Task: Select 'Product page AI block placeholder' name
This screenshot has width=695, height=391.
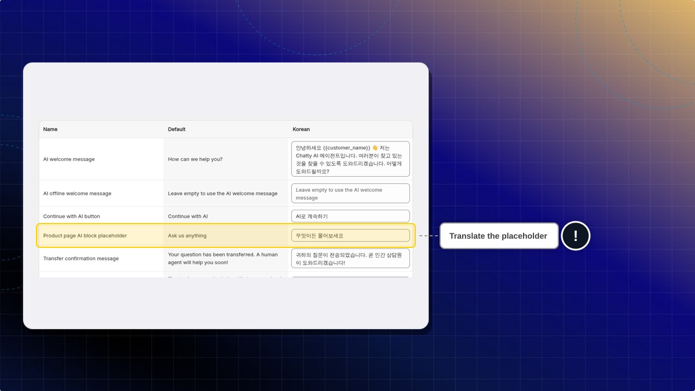Action: click(85, 236)
